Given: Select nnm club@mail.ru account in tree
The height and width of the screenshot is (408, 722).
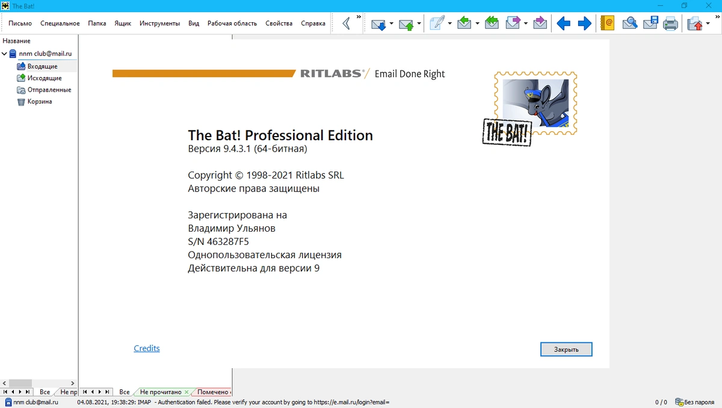Looking at the screenshot, I should tap(45, 54).
